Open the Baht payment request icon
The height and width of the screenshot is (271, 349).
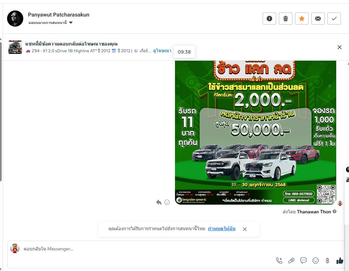327,261
